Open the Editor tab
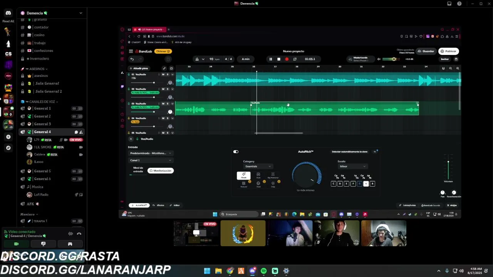 pos(175,205)
